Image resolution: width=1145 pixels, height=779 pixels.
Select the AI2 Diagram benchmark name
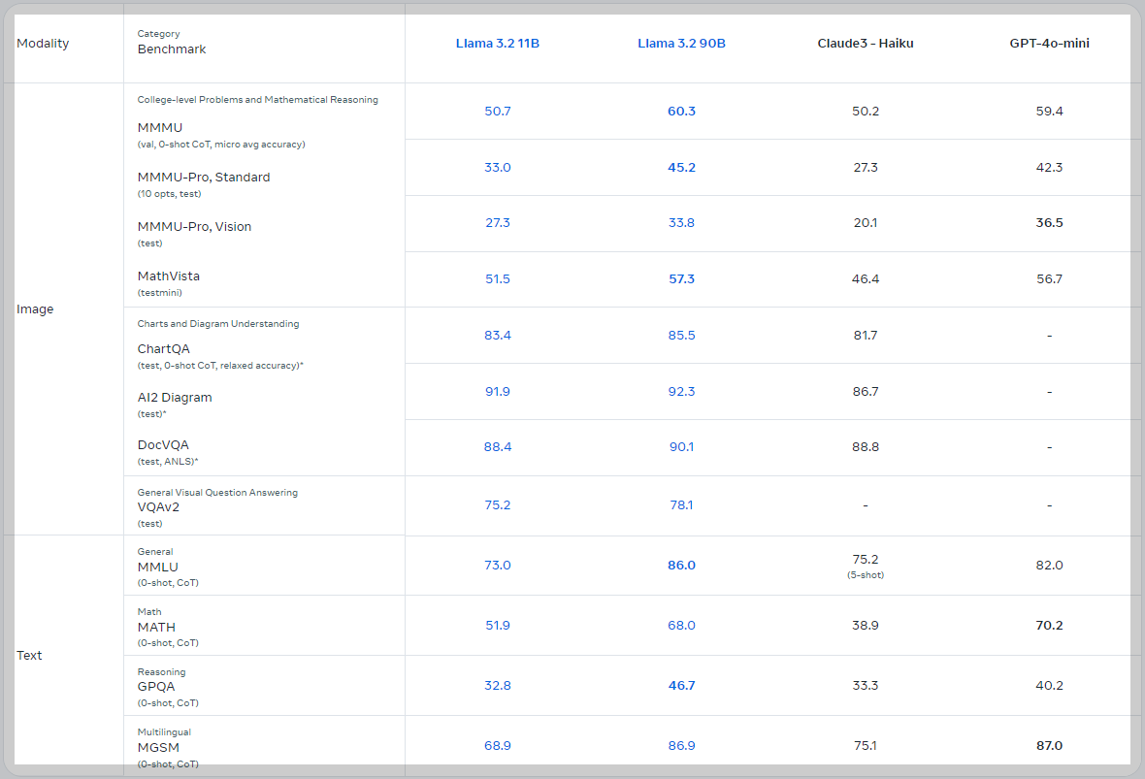[175, 397]
